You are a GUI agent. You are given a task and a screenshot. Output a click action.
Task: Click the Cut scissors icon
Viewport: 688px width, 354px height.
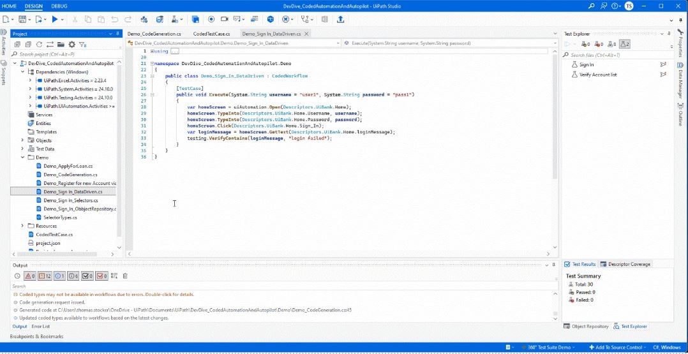pos(75,19)
